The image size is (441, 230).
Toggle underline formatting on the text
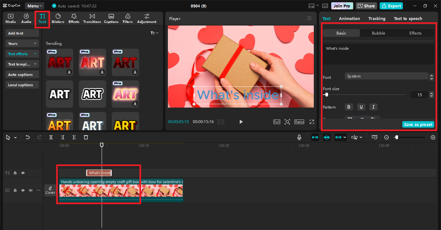tap(361, 107)
